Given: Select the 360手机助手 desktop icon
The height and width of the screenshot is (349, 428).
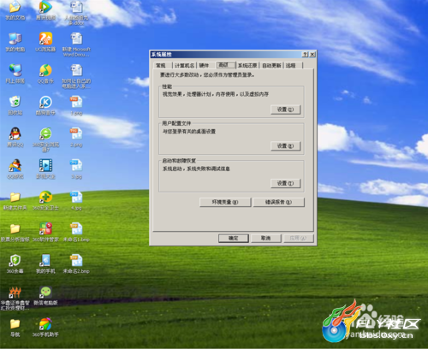Looking at the screenshot, I should 45,324.
